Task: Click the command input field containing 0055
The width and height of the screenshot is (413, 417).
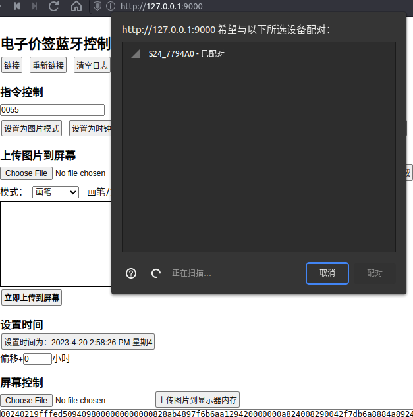Action: click(53, 110)
